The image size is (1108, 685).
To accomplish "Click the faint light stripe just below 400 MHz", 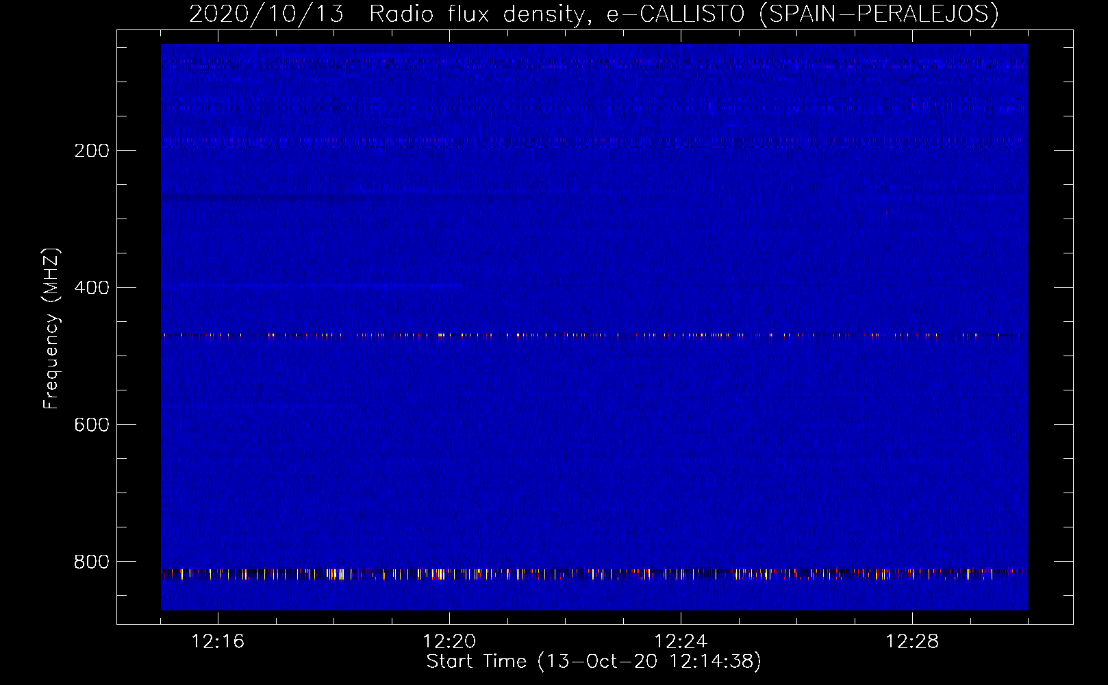I will pyautogui.click(x=312, y=284).
